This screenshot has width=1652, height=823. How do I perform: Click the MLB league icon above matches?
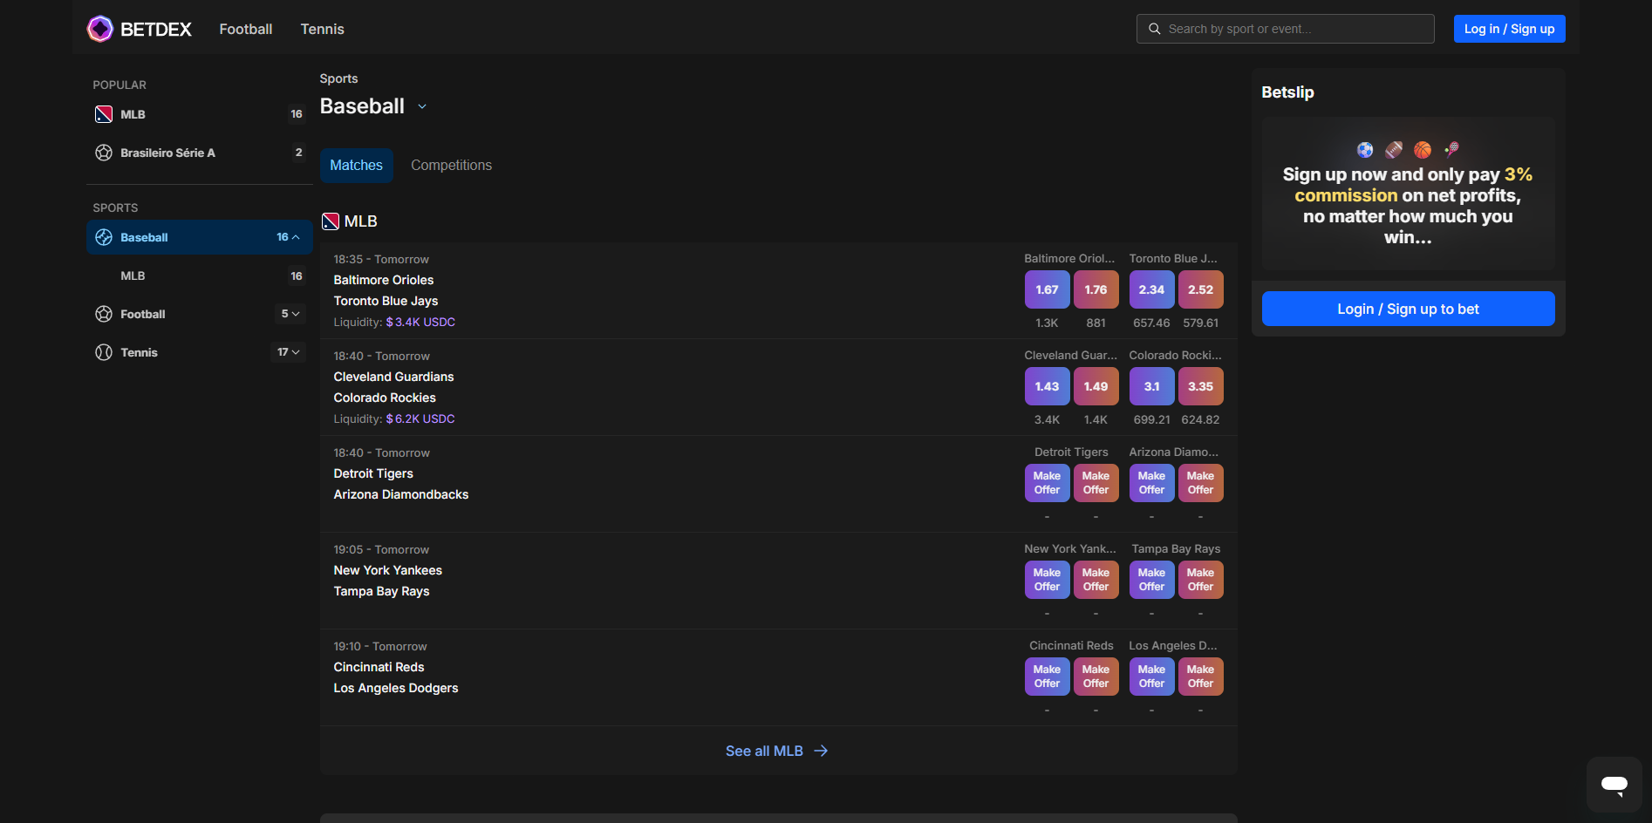331,221
